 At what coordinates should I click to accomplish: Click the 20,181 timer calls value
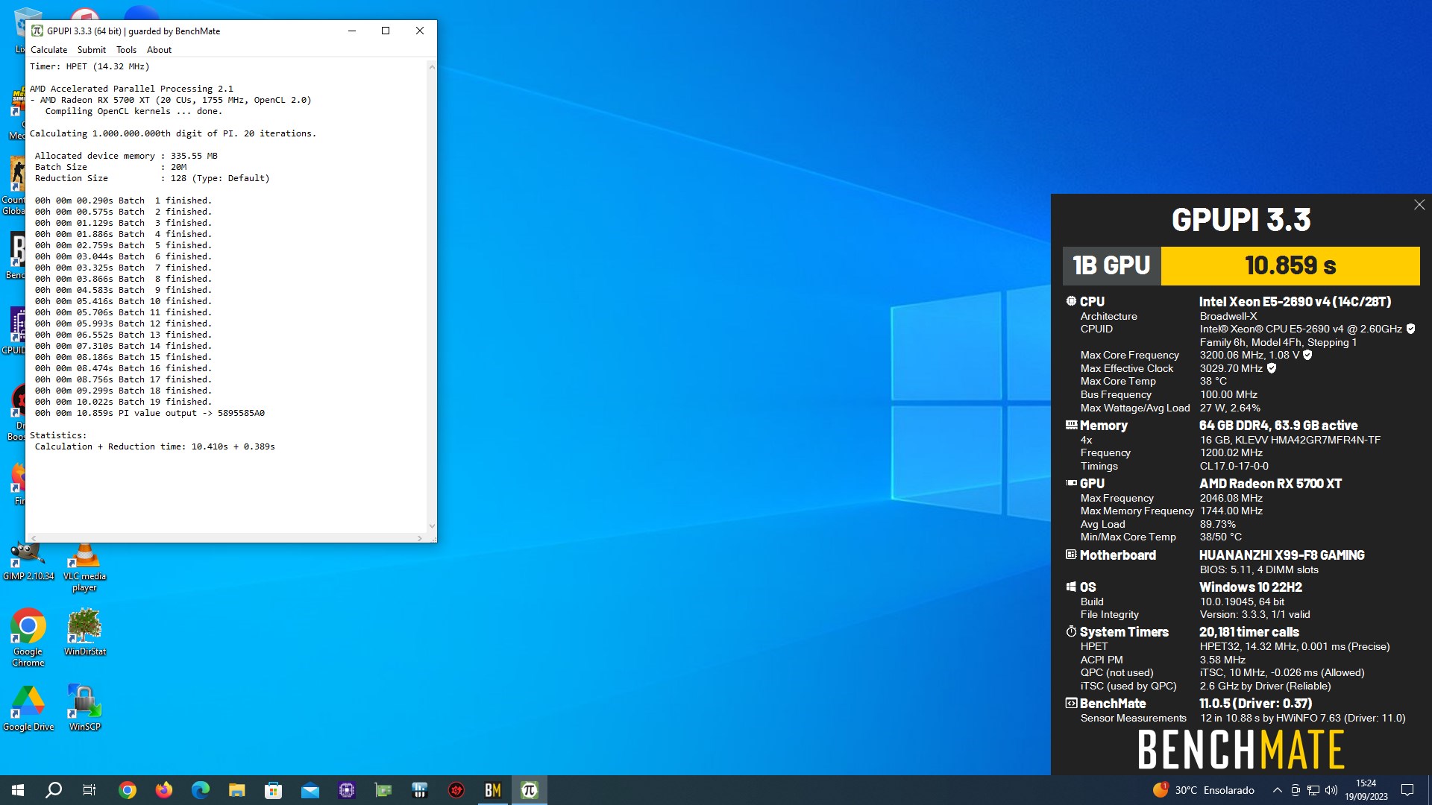pos(1249,632)
